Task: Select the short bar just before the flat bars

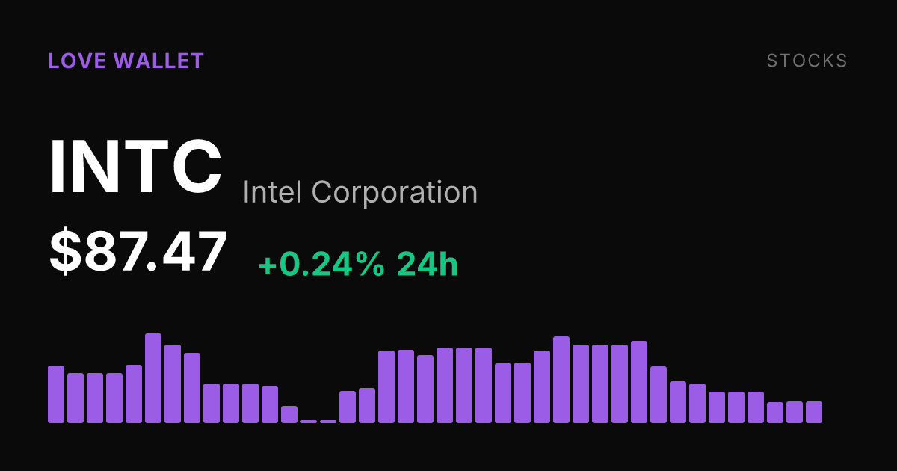Action: 289,414
